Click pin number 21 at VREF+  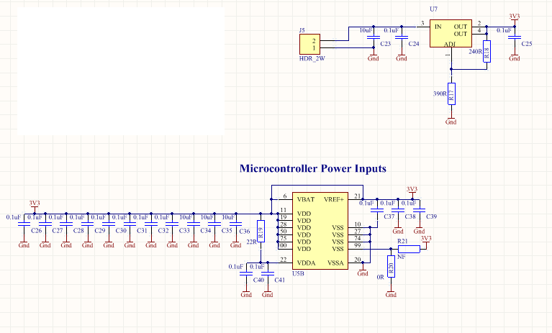click(357, 196)
